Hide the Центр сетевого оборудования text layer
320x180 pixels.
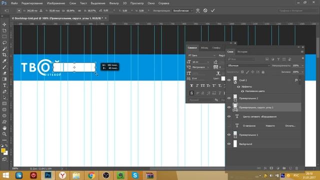[229, 116]
